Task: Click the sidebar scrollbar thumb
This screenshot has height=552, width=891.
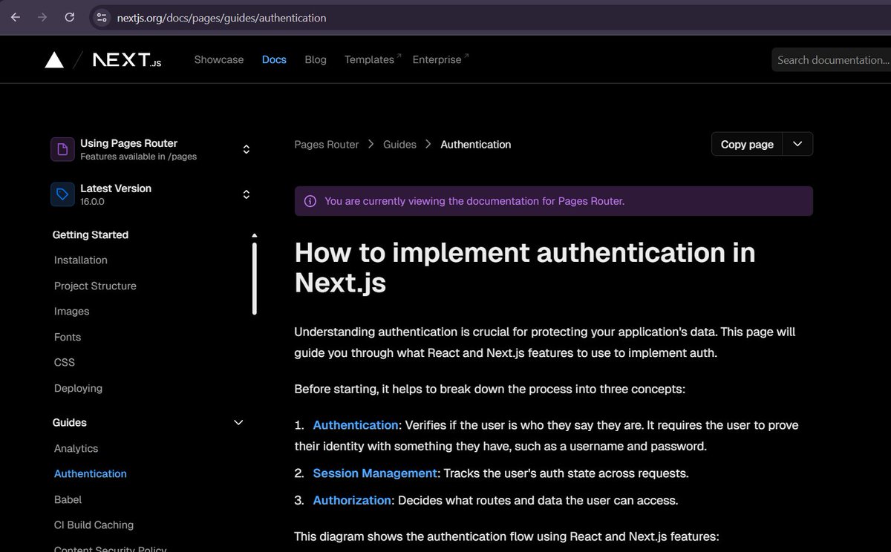Action: click(255, 278)
